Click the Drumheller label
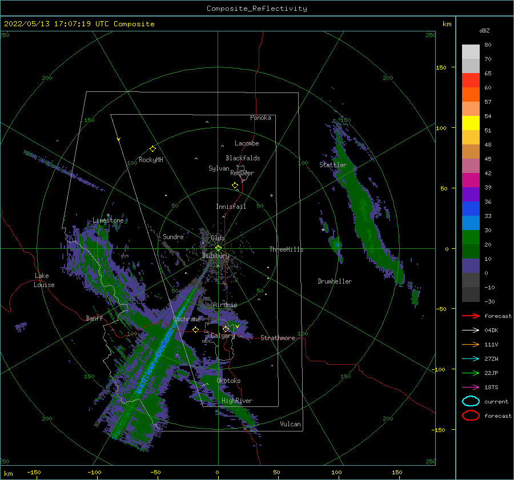Viewport: 514px width, 480px height. [335, 281]
